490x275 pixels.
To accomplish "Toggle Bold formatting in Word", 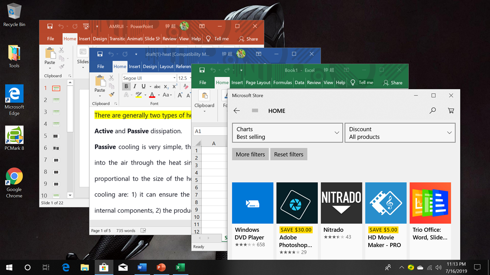I will 126,86.
